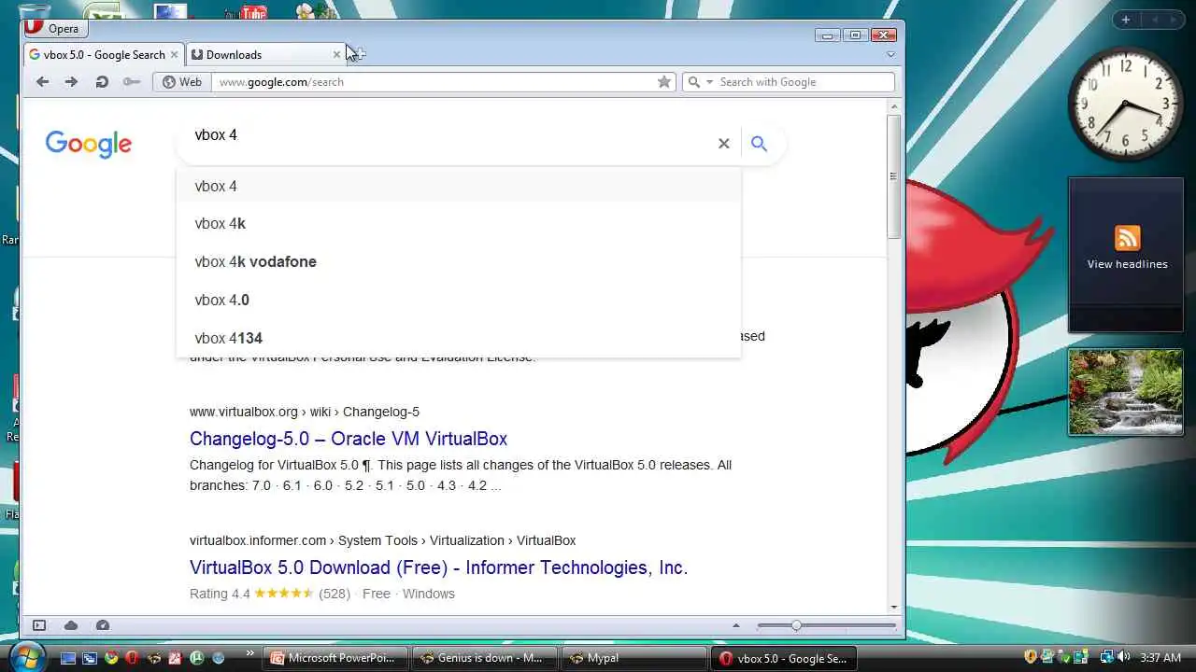Launch Chrome from quick launch
1196x672 pixels.
coord(111,658)
